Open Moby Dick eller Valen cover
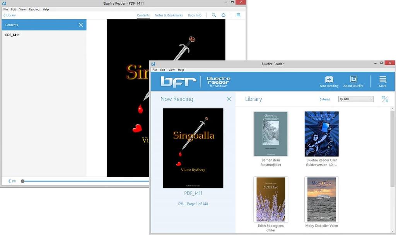This screenshot has width=396, height=235. [x=321, y=199]
